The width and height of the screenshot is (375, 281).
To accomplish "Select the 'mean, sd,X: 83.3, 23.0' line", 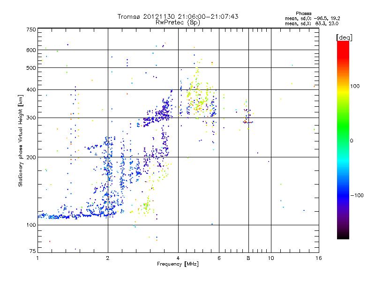I will [312, 23].
